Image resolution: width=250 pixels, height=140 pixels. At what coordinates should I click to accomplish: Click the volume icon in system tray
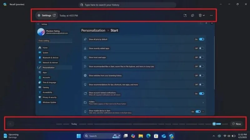coord(229,136)
